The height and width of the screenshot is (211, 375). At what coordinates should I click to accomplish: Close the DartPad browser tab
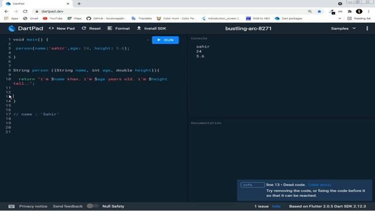pyautogui.click(x=68, y=4)
